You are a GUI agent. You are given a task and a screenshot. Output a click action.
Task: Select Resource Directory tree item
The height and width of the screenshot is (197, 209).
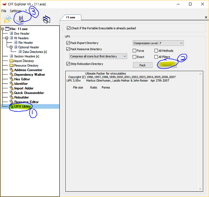pyautogui.click(x=26, y=66)
